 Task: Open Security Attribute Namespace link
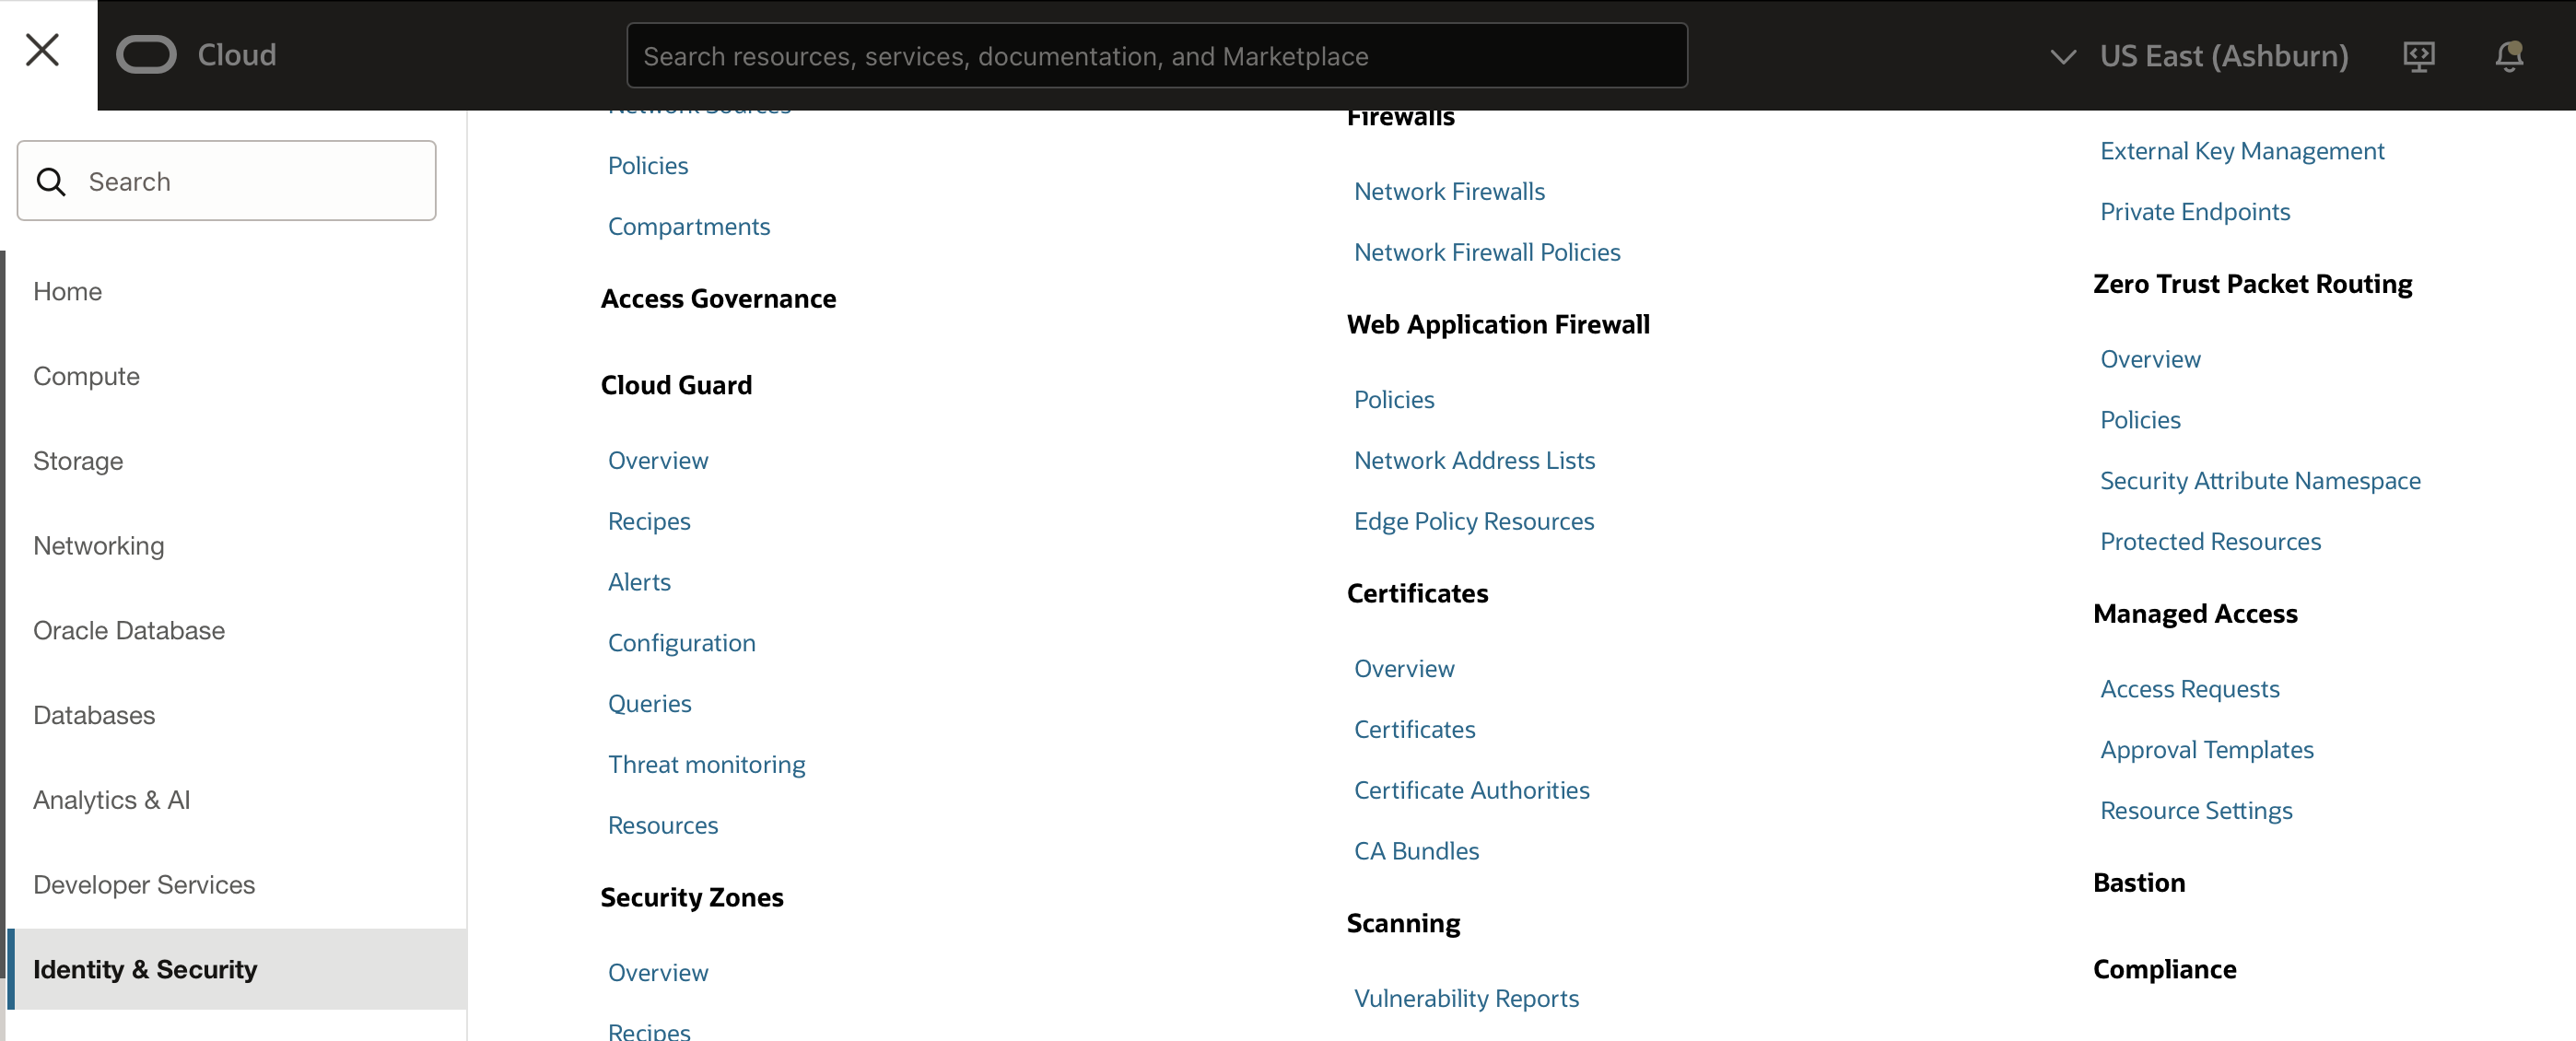coord(2259,481)
